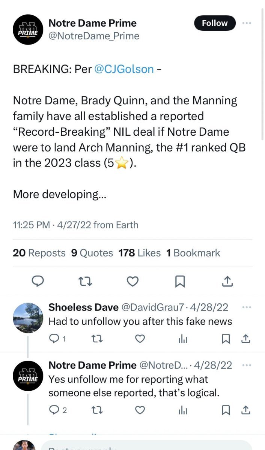Share Notre Dame Prime's reply
The image size is (265, 450).
[x=246, y=410]
